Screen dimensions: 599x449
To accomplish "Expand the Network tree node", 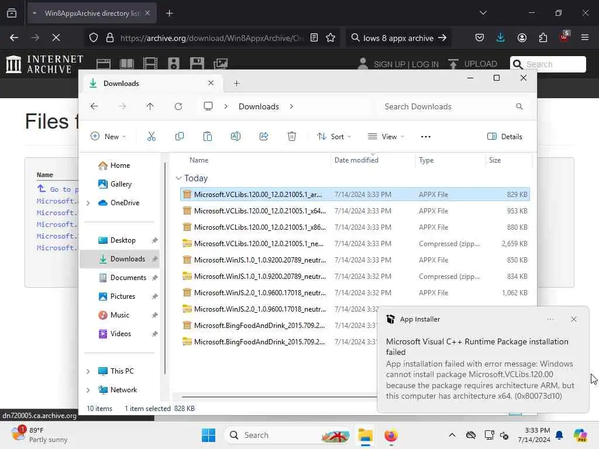I will [88, 390].
